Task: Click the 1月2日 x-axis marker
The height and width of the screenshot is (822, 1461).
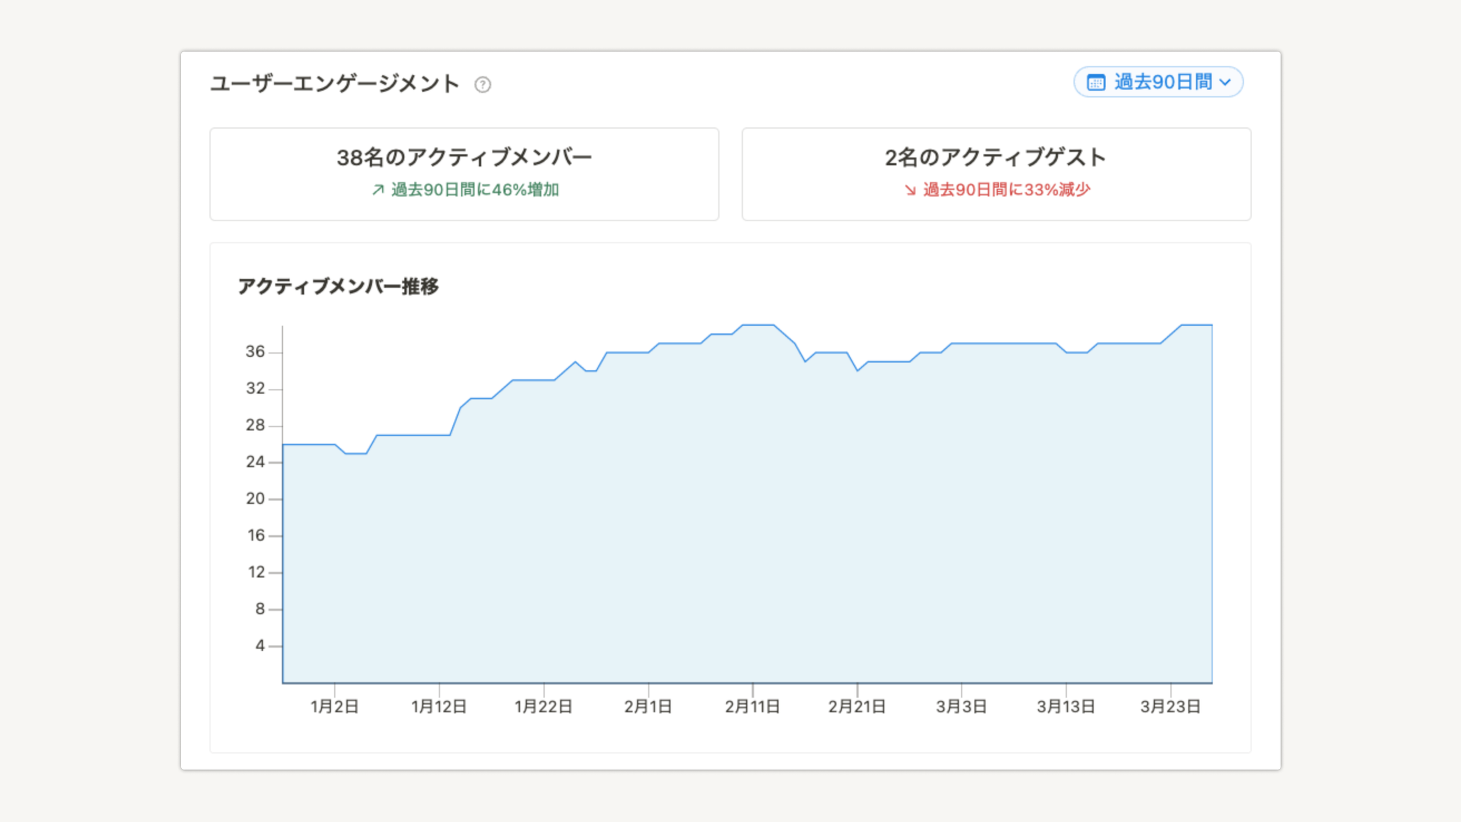Action: (x=334, y=706)
